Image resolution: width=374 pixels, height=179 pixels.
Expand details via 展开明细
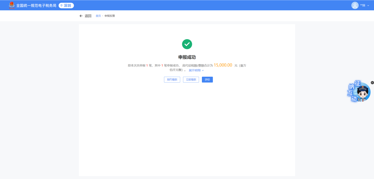point(196,70)
